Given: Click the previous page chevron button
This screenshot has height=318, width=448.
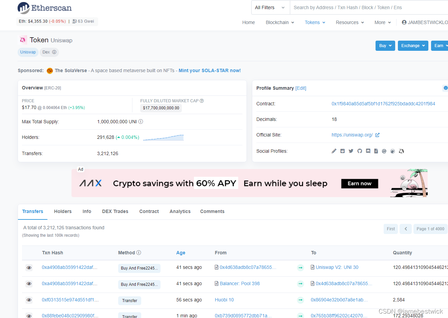Looking at the screenshot, I should (x=406, y=229).
